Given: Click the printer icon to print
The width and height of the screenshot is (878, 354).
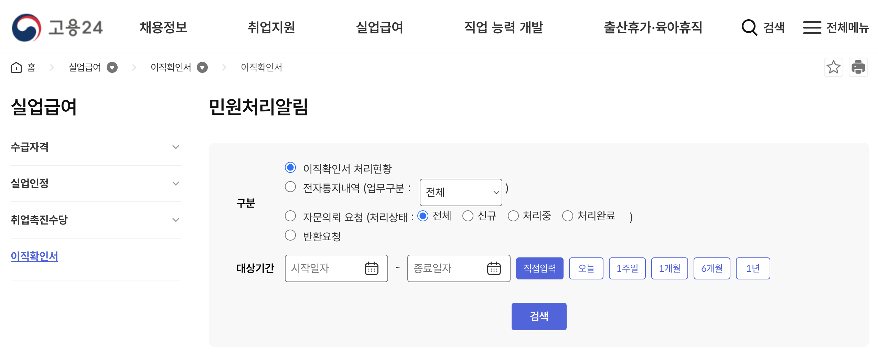Looking at the screenshot, I should tap(859, 67).
